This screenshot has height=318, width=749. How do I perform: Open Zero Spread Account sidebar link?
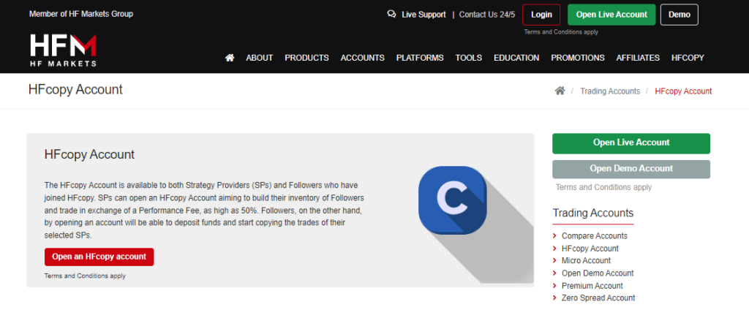point(598,298)
